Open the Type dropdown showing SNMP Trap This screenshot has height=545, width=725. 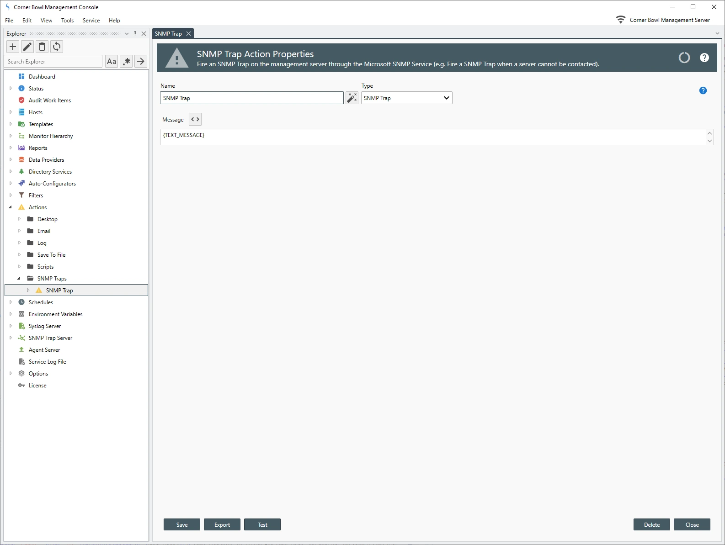(406, 98)
